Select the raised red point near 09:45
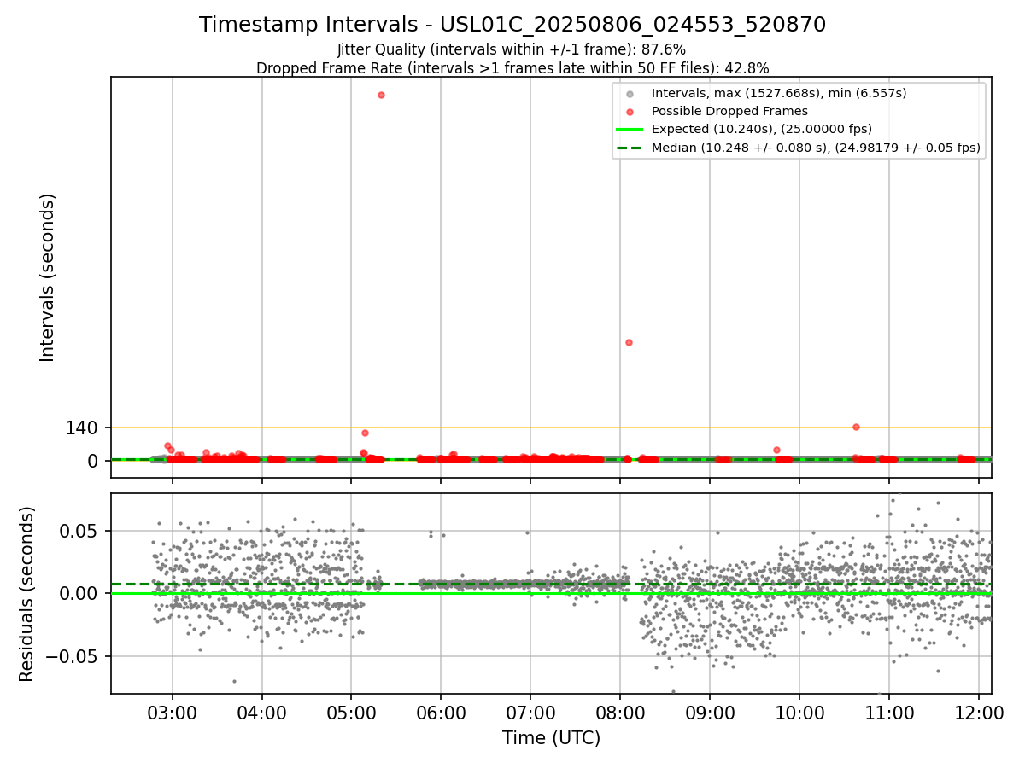The height and width of the screenshot is (768, 1025). pos(776,450)
